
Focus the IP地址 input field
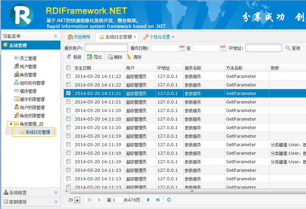click(264, 48)
